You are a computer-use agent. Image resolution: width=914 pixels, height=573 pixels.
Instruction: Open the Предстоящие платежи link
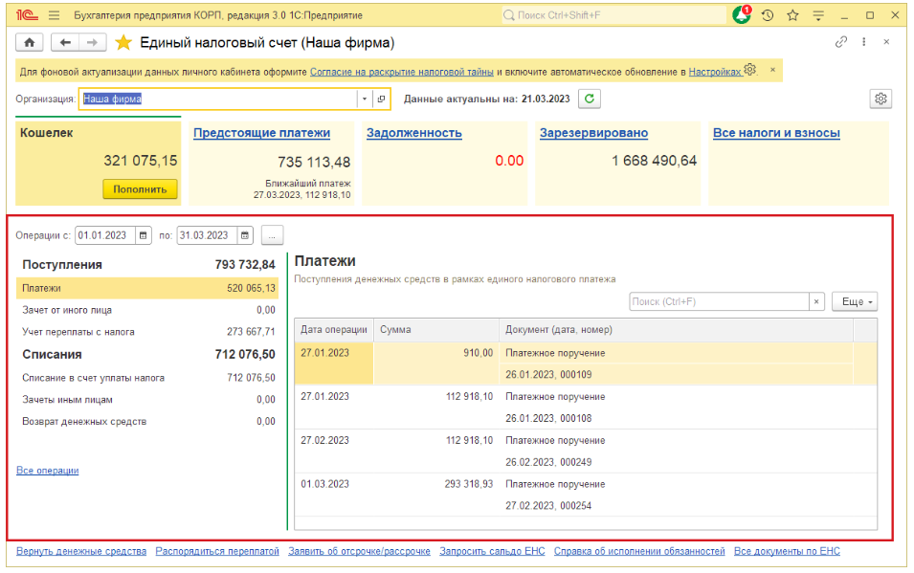pos(261,133)
